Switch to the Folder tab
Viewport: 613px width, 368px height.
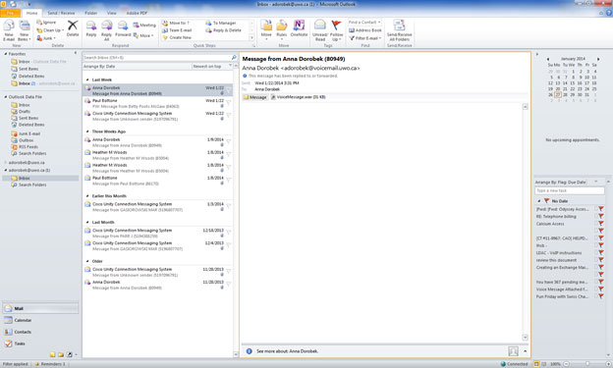point(91,13)
